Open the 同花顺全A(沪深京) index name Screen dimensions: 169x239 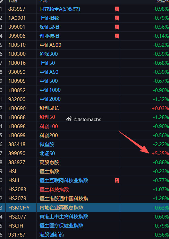[60, 9]
